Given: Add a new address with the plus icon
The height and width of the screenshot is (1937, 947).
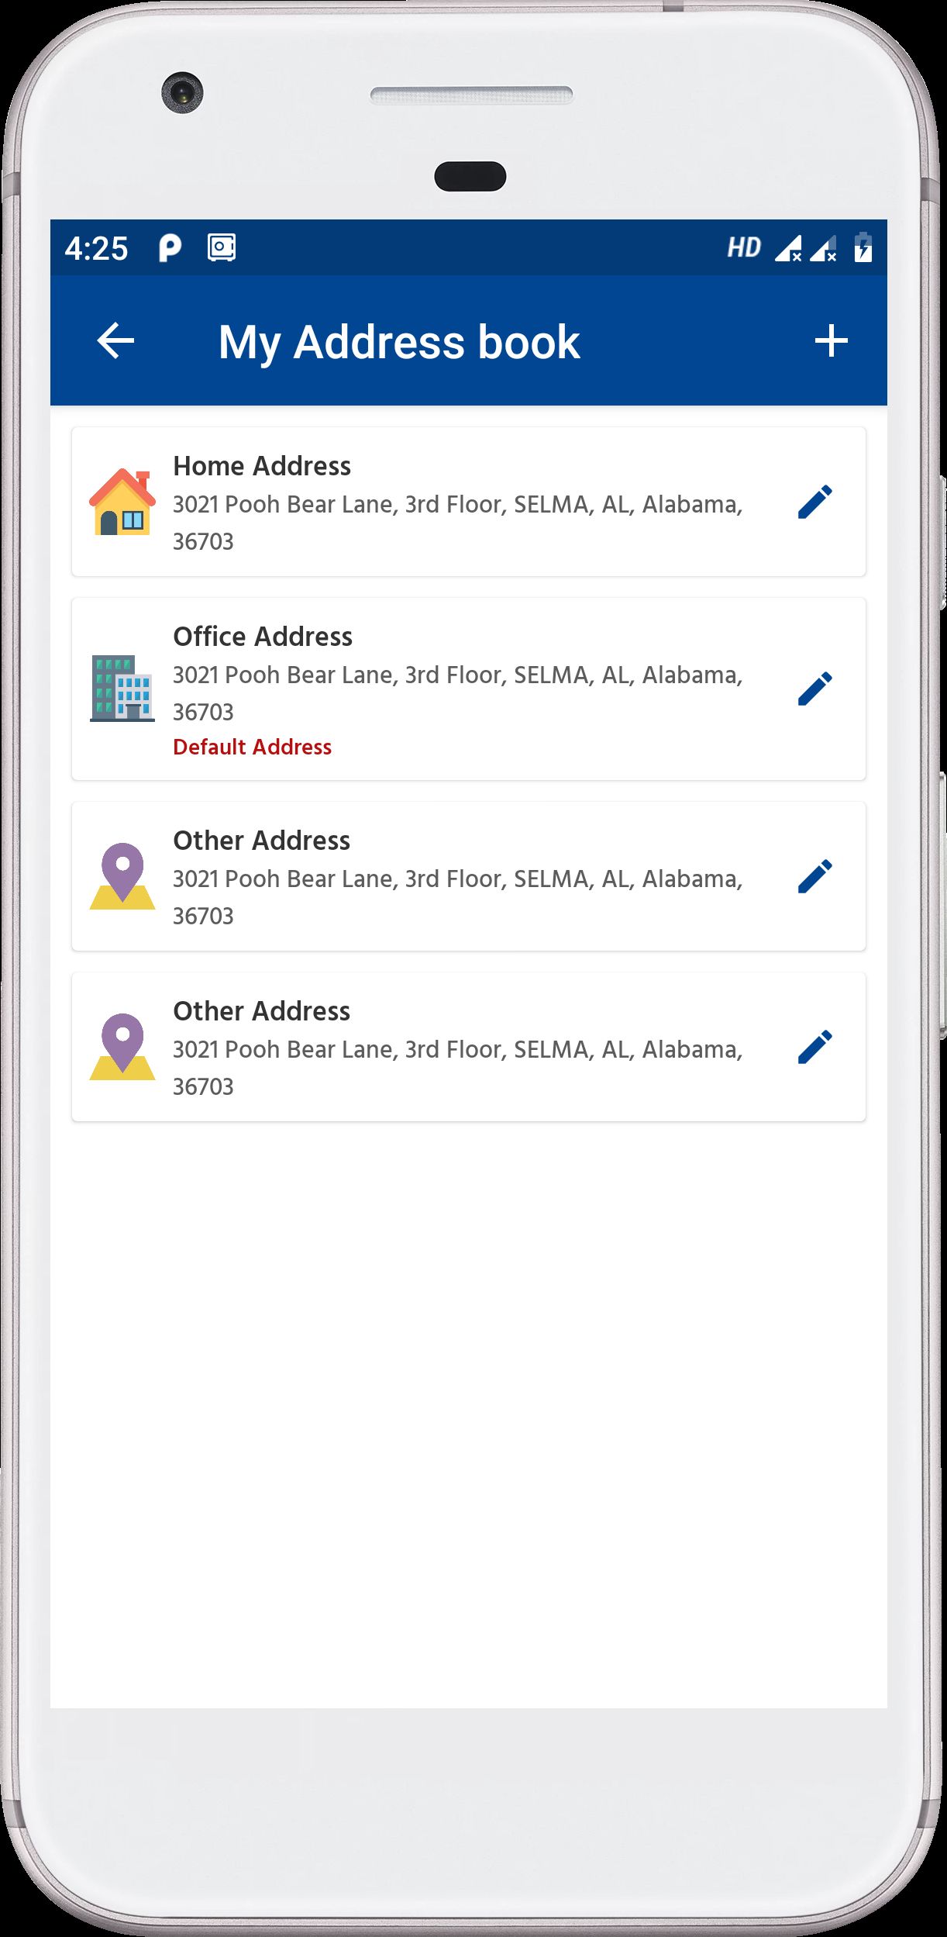Looking at the screenshot, I should 831,341.
